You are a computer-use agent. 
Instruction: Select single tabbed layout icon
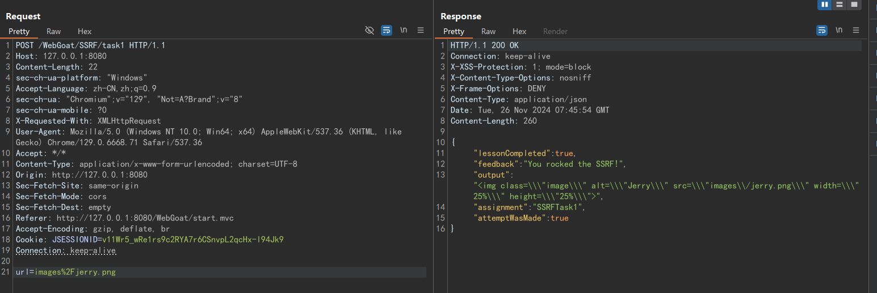[x=854, y=5]
